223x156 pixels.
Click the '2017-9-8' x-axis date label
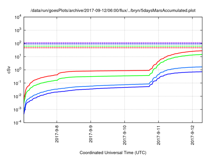click(57, 134)
